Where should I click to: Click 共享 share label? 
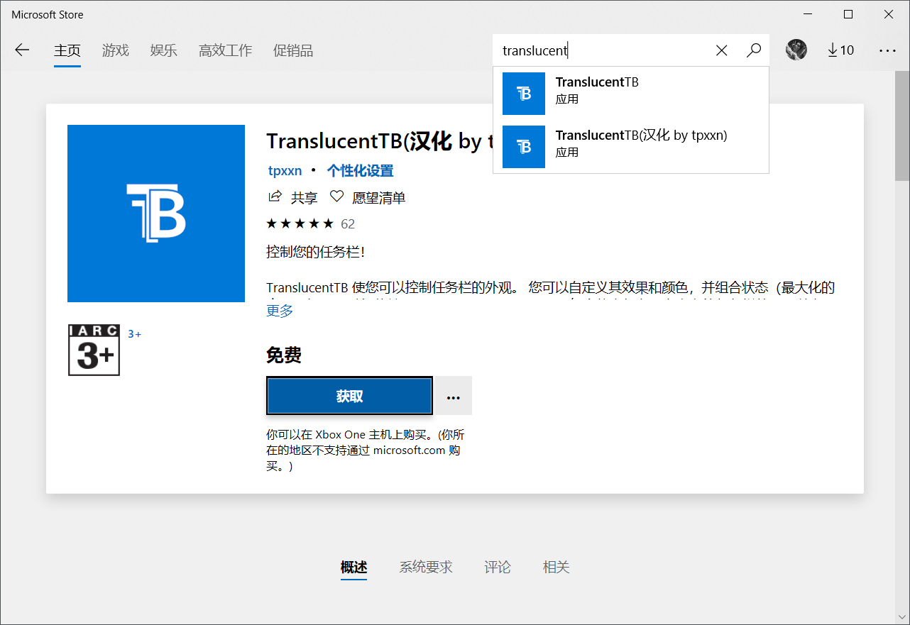305,198
